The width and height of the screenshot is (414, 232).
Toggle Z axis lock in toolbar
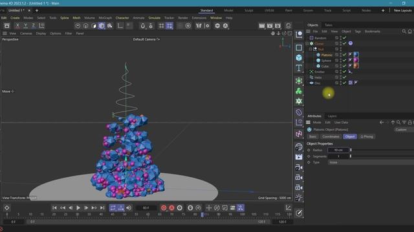click(34, 26)
